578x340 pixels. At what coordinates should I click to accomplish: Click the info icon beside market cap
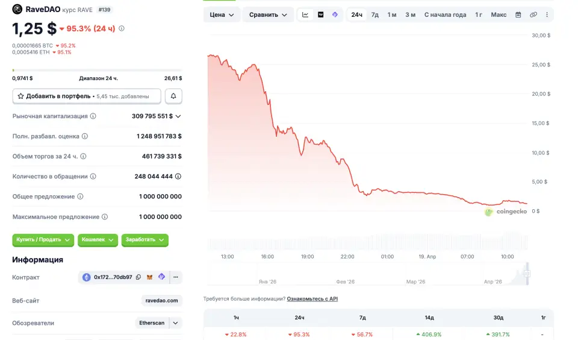pyautogui.click(x=93, y=116)
